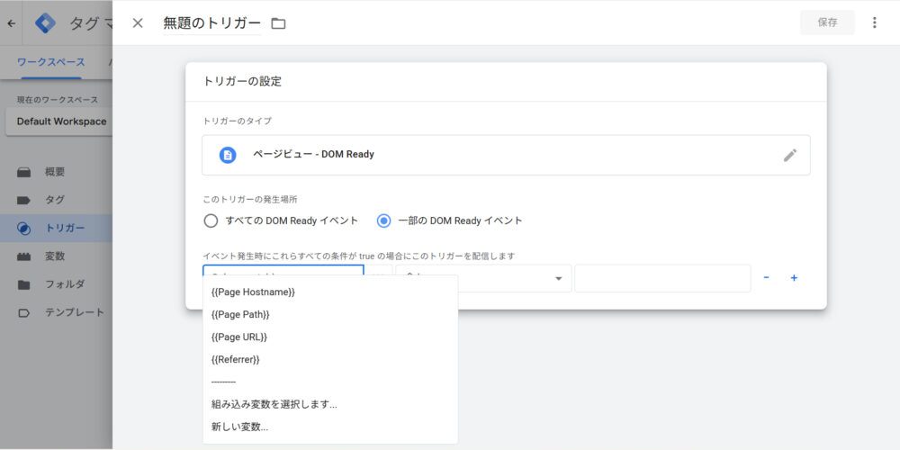
Task: Click the blue Page View DOM Ready icon
Action: coord(228,155)
